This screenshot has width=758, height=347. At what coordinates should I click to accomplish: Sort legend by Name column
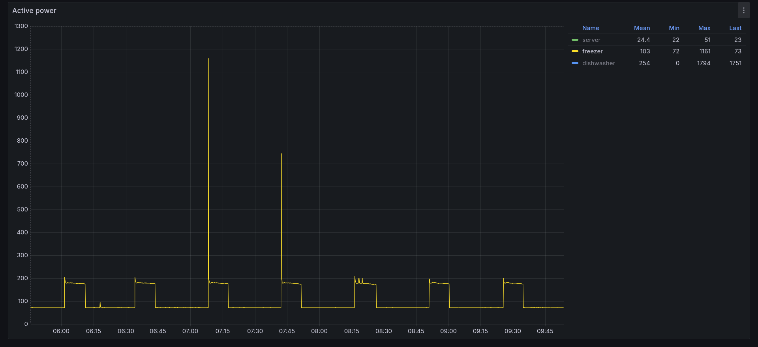590,28
